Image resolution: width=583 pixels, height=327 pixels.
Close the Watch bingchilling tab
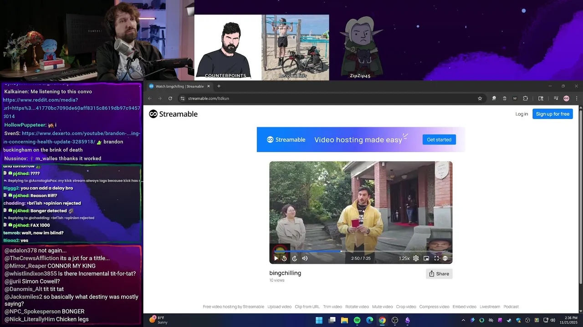[209, 86]
